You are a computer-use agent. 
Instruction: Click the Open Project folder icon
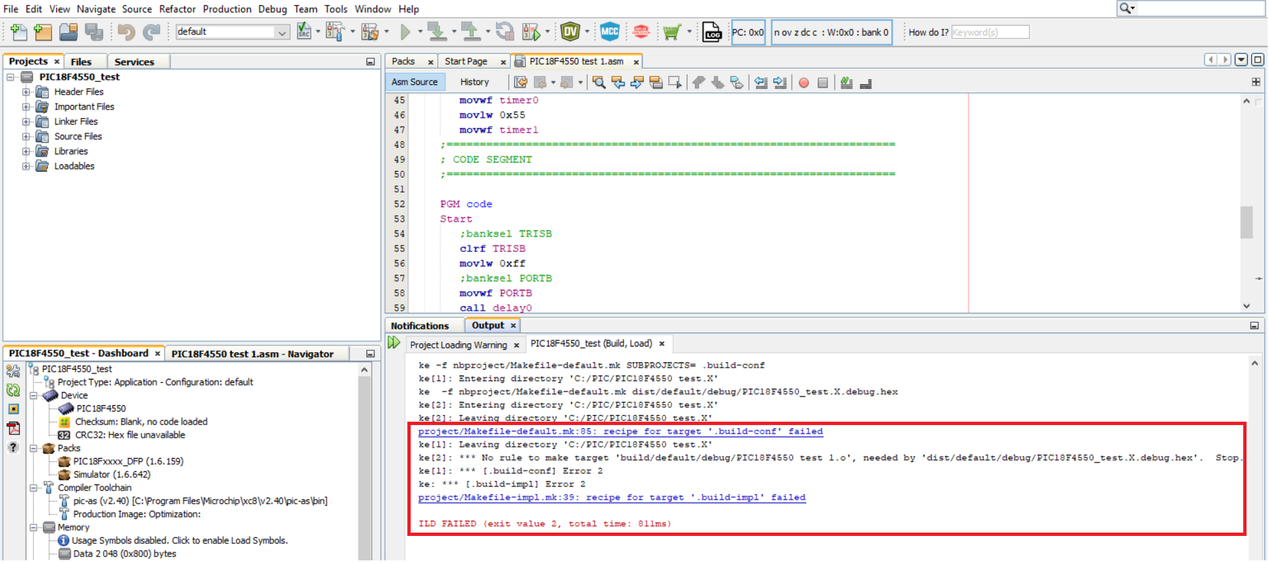[x=68, y=31]
